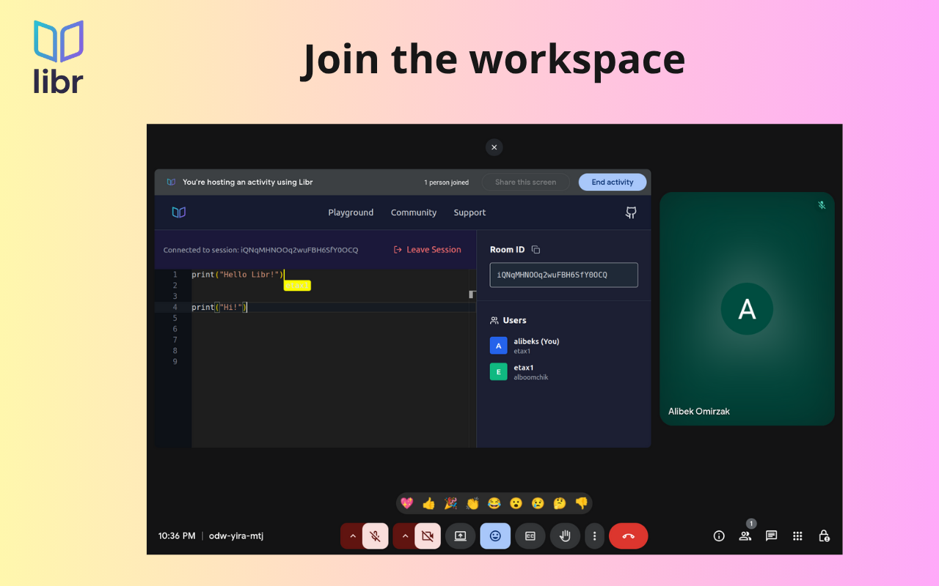The image size is (939, 586).
Task: Send the party popper reaction
Action: pos(450,503)
